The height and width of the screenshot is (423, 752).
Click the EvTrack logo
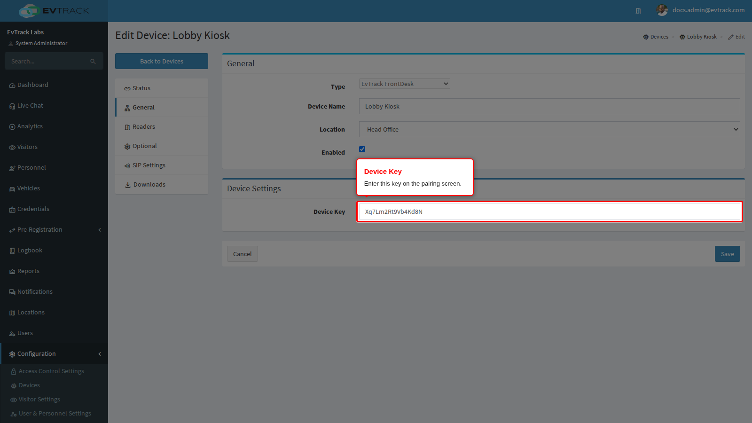coord(54,10)
